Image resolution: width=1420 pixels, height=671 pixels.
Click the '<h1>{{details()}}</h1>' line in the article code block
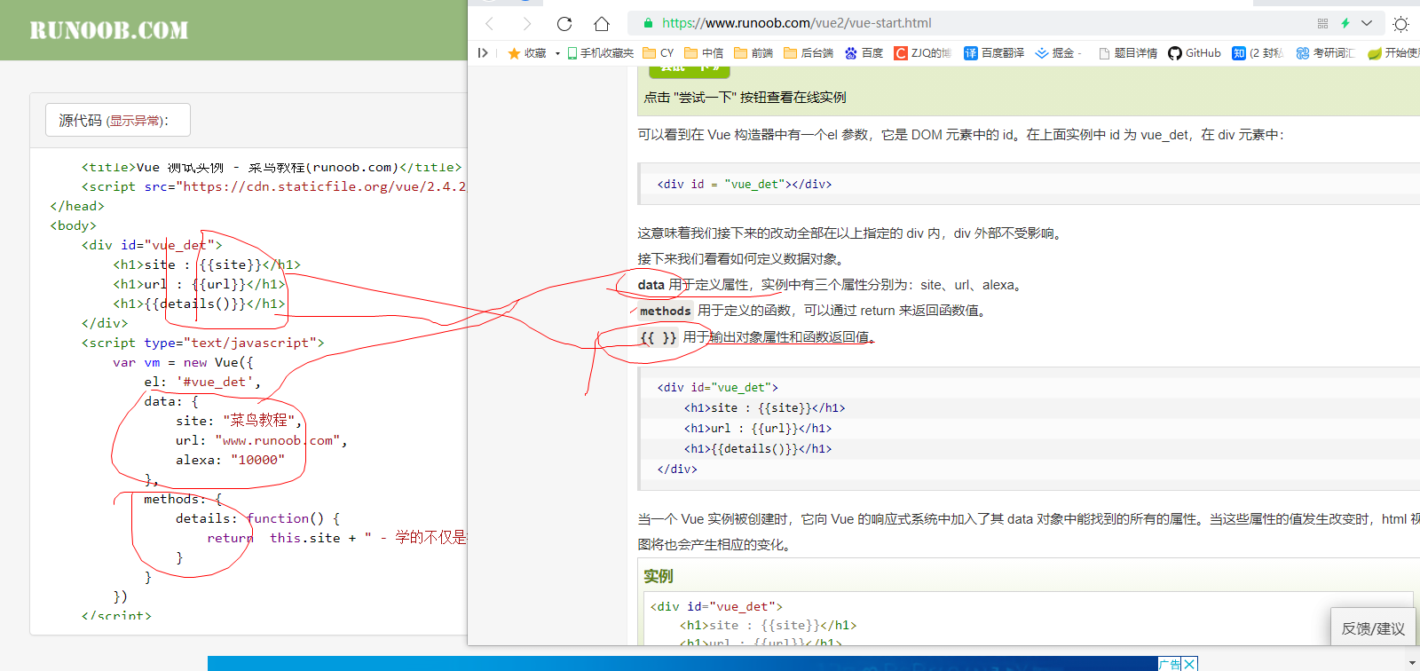click(758, 449)
